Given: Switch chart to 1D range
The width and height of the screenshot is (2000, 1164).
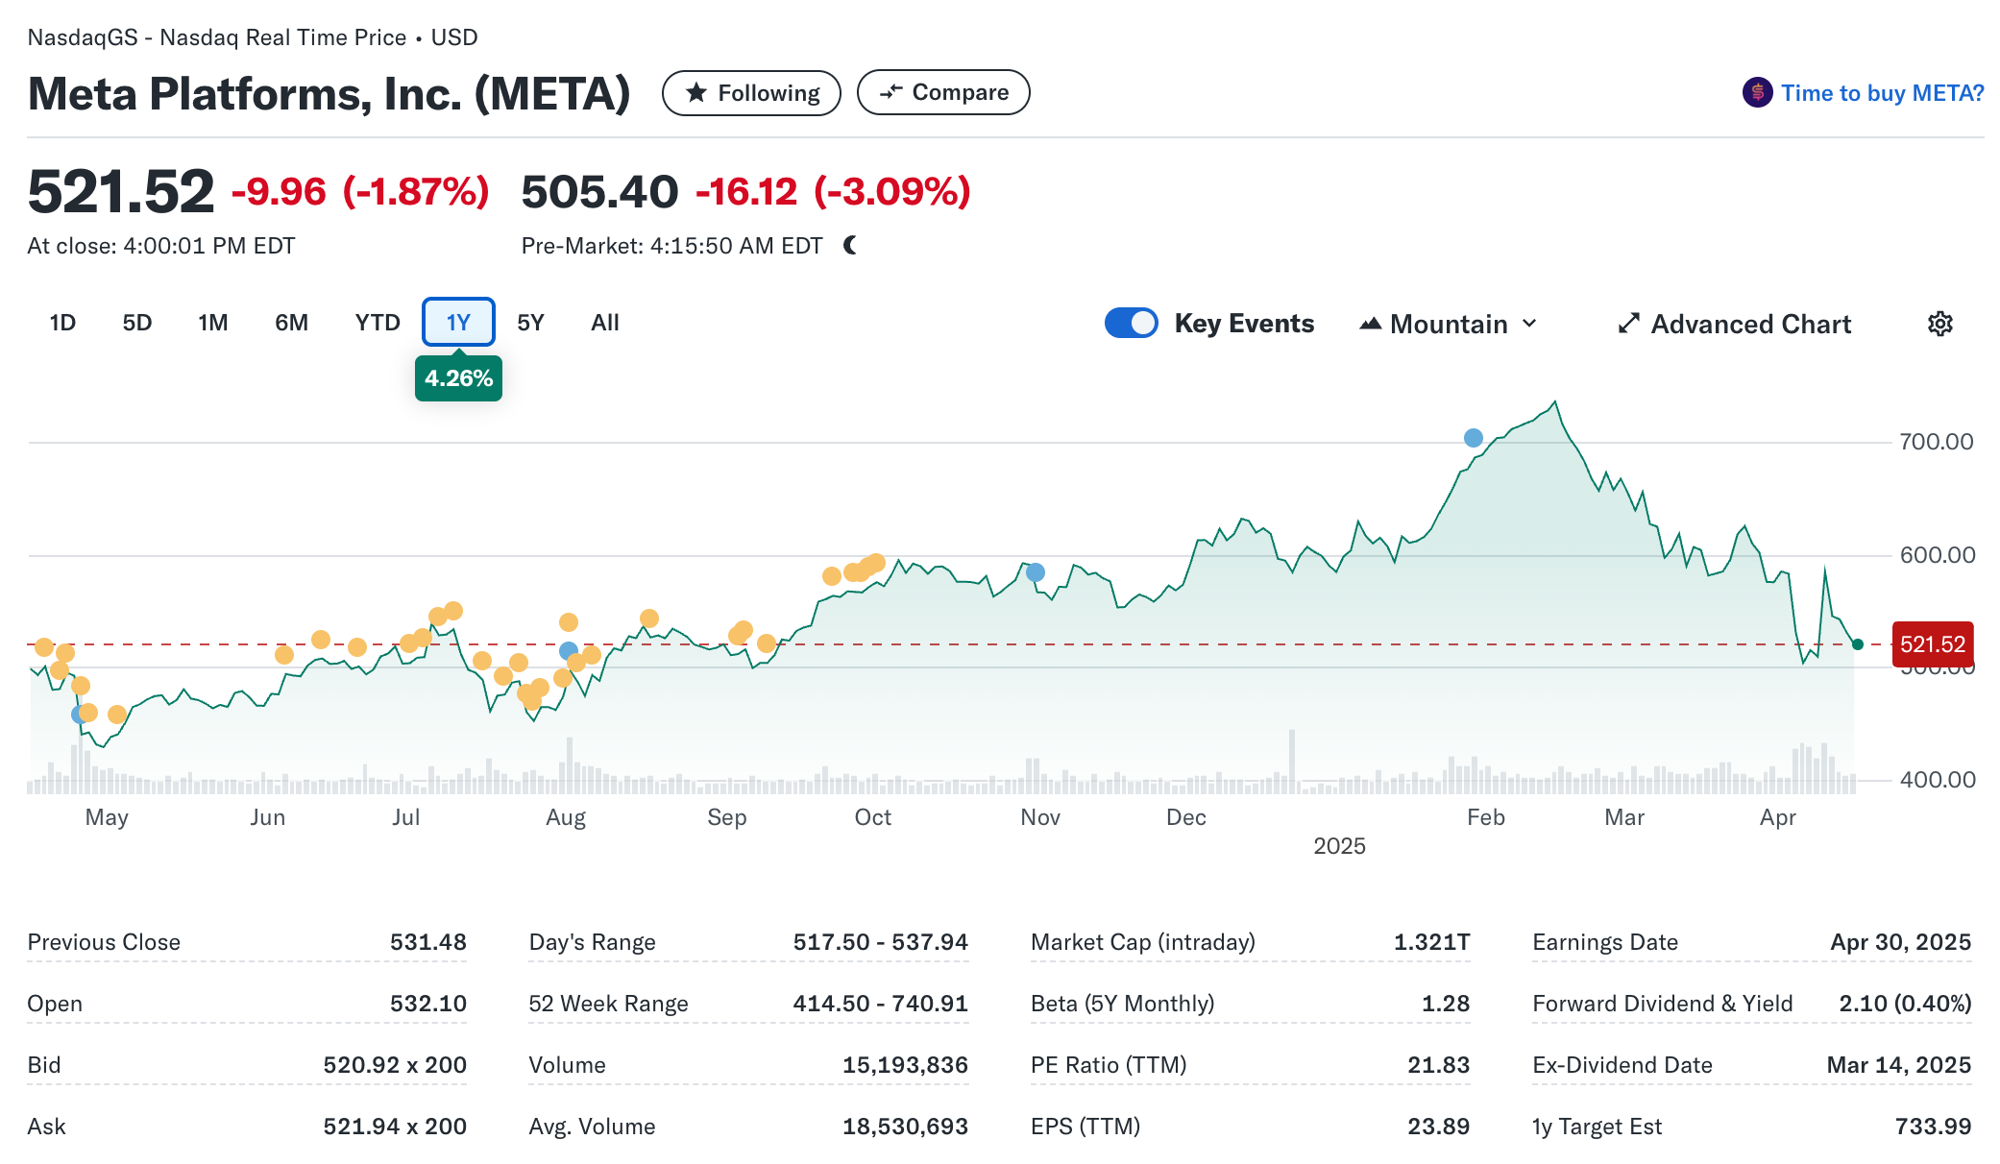Looking at the screenshot, I should [62, 323].
